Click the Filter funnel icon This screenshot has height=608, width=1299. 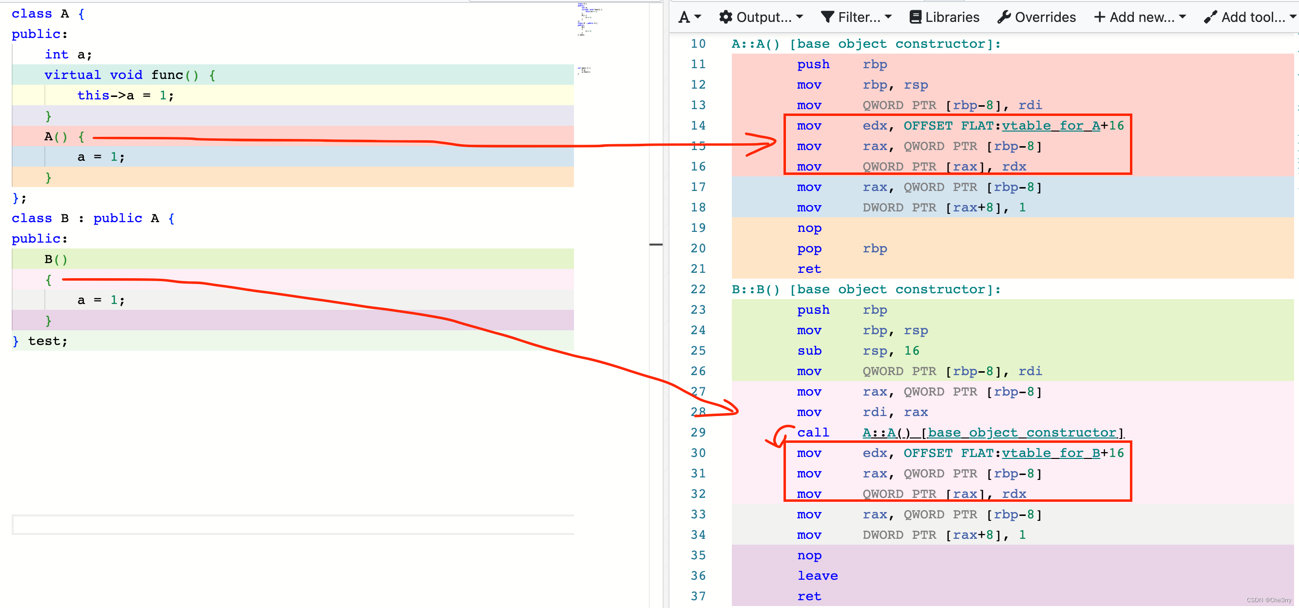(827, 17)
